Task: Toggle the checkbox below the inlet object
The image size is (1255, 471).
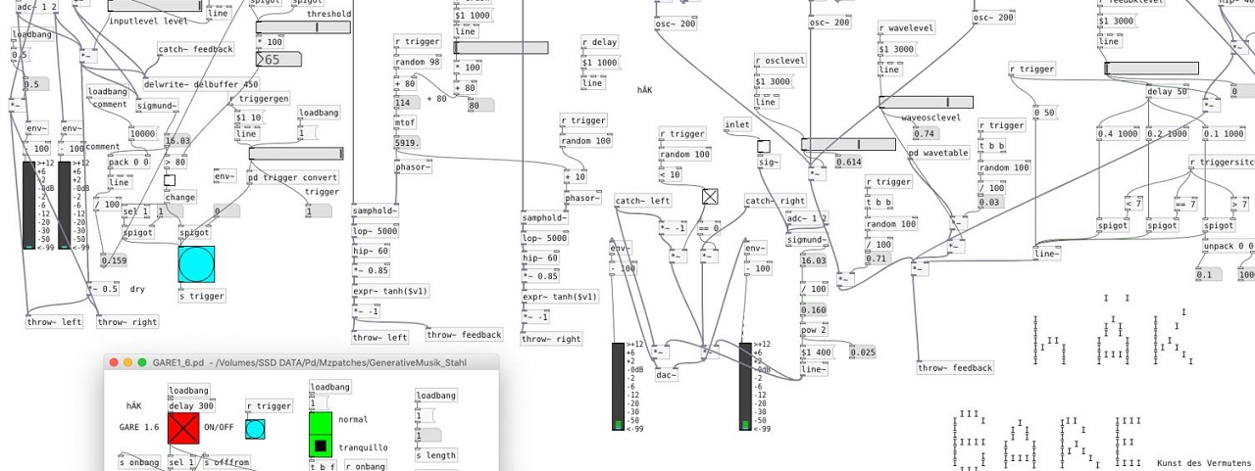Action: tap(763, 147)
